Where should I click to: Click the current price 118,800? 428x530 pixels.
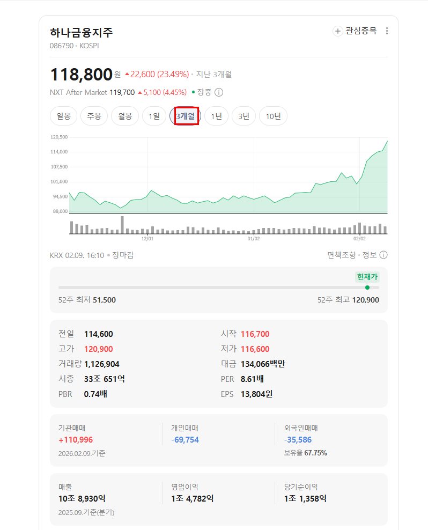click(81, 75)
